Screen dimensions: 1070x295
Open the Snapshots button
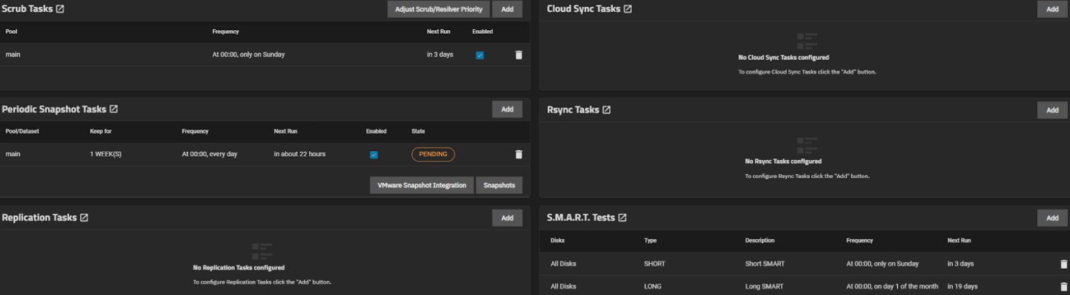[x=499, y=185]
